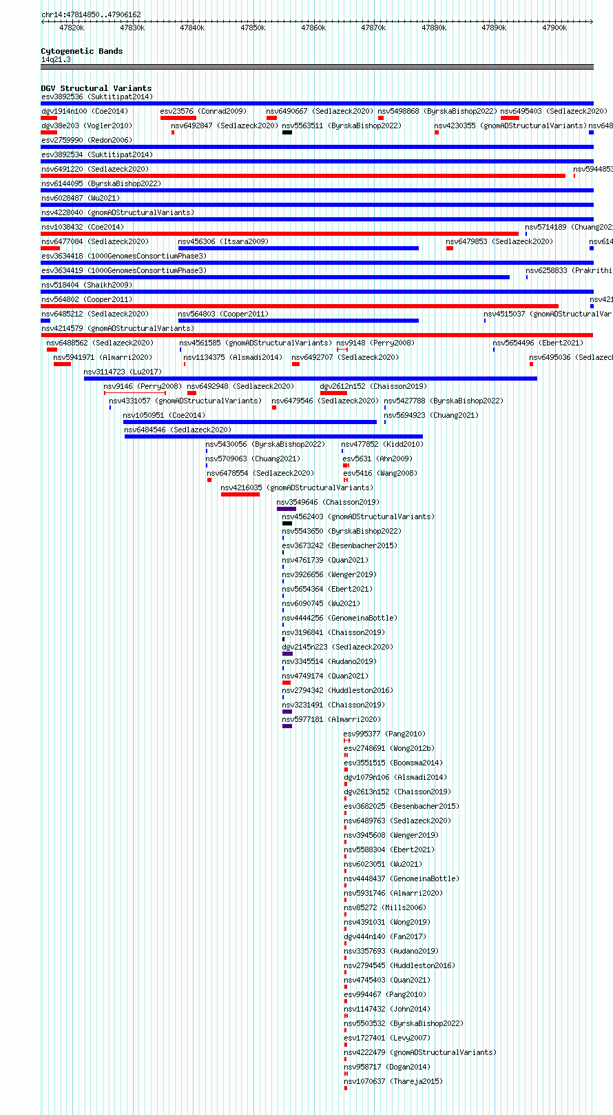The height and width of the screenshot is (1115, 613).
Task: Click nsv5430056 (ByrskaBishop2022) label
Action: coord(265,444)
